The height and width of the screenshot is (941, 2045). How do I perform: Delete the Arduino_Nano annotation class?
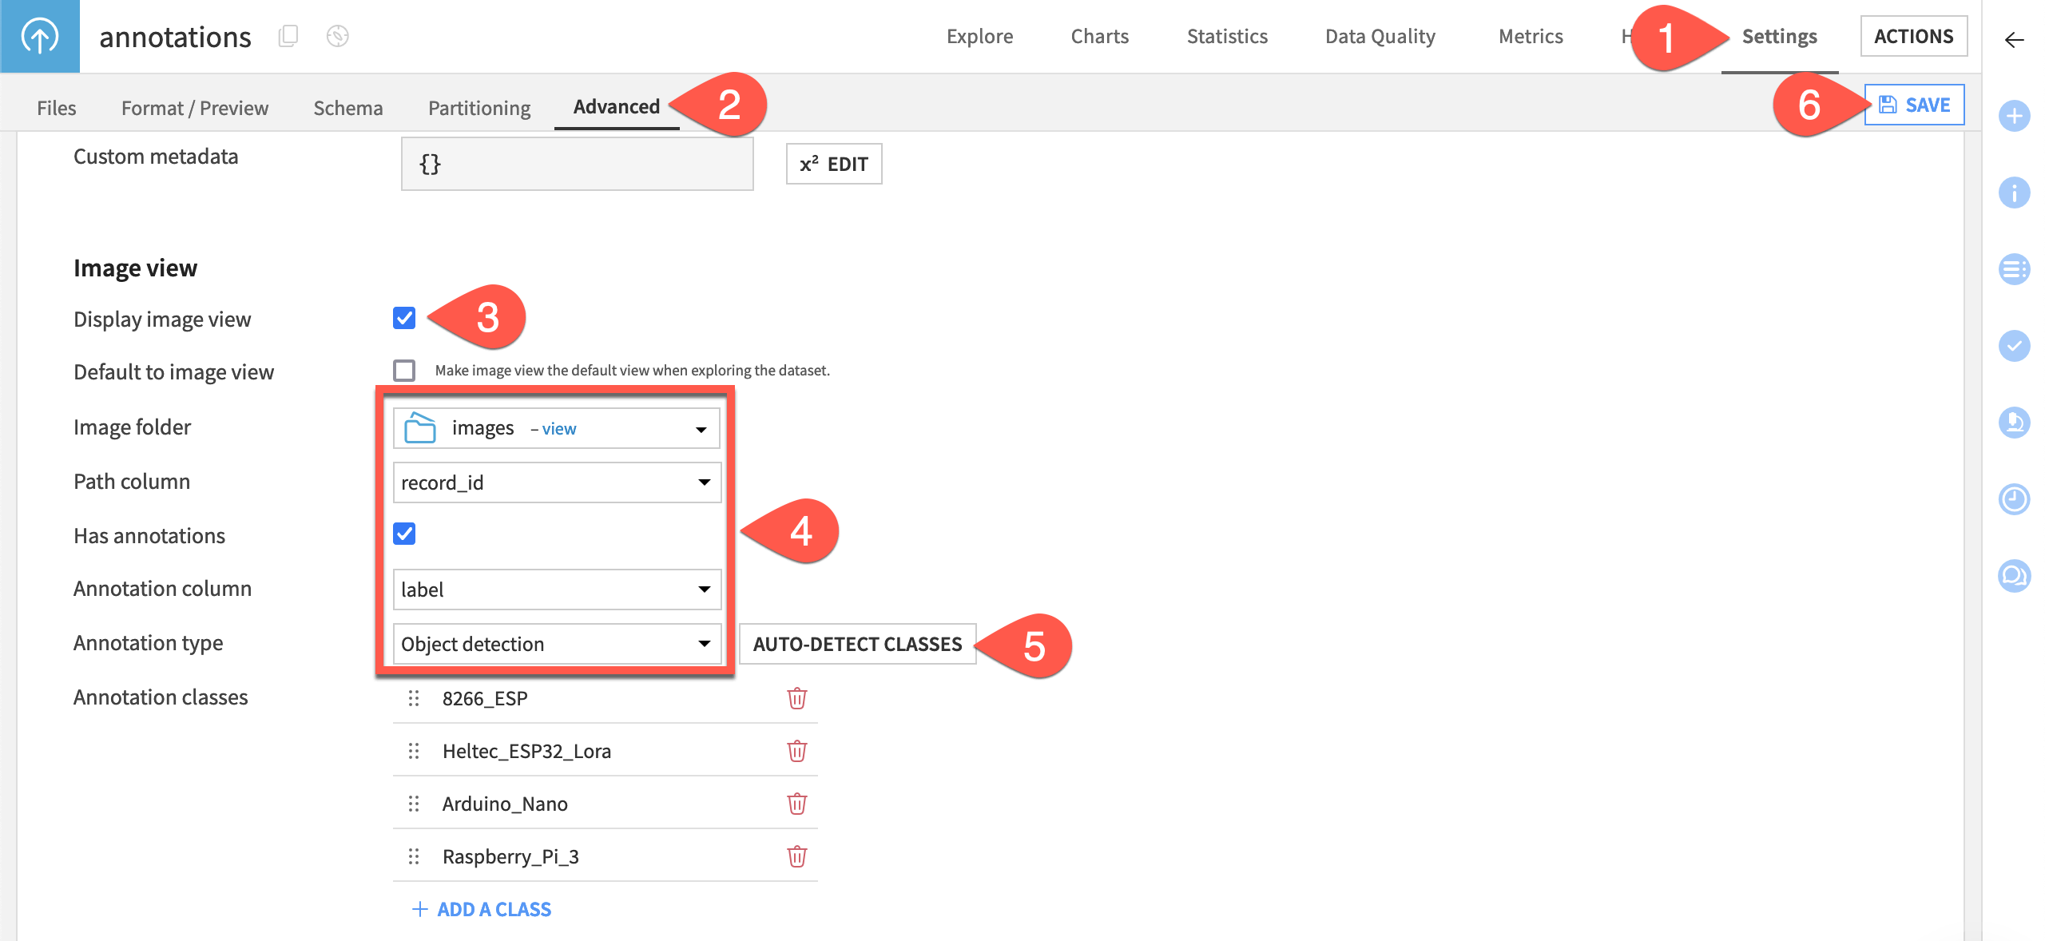[x=796, y=804]
